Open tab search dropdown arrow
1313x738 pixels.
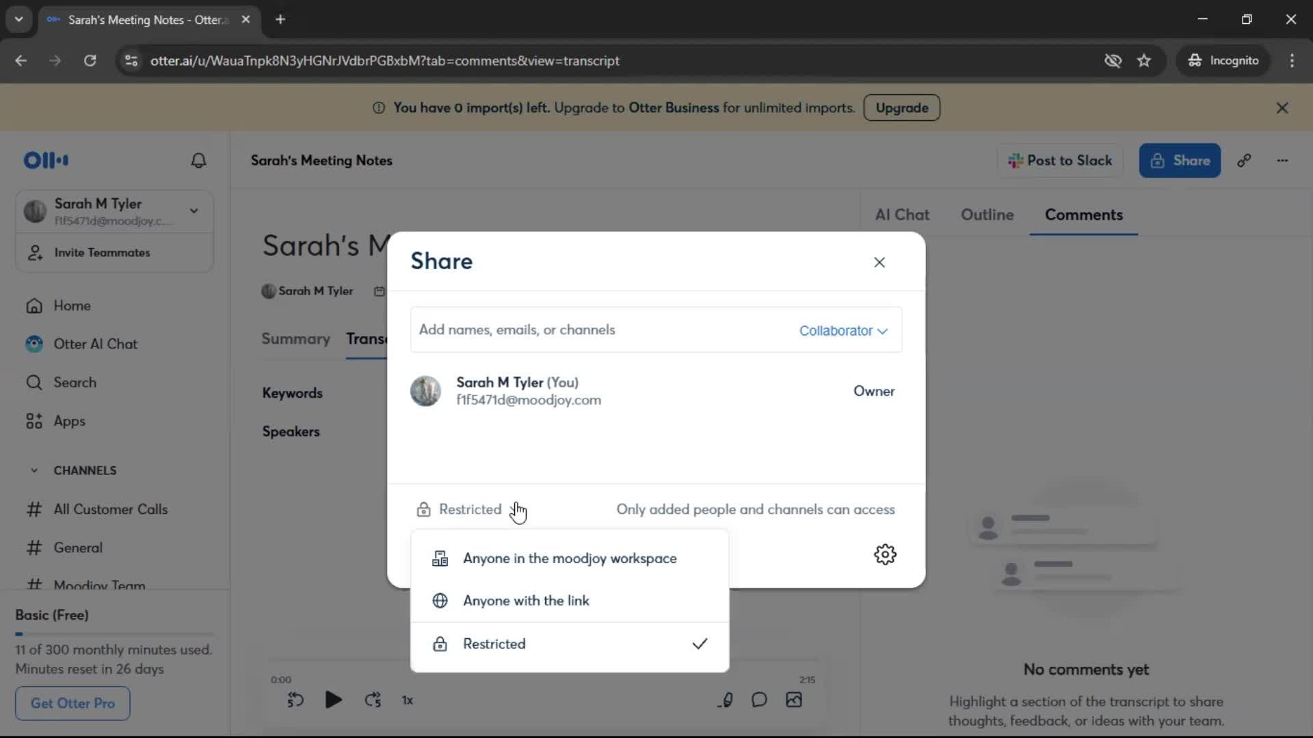19,20
